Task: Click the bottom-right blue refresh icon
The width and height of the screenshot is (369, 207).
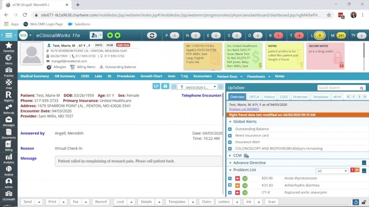Action: tap(356, 202)
